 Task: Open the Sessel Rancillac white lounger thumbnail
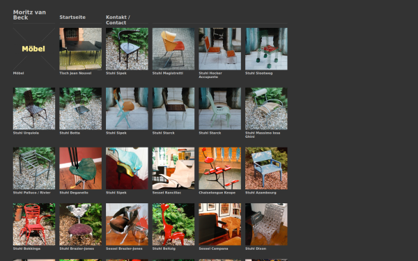coord(173,168)
